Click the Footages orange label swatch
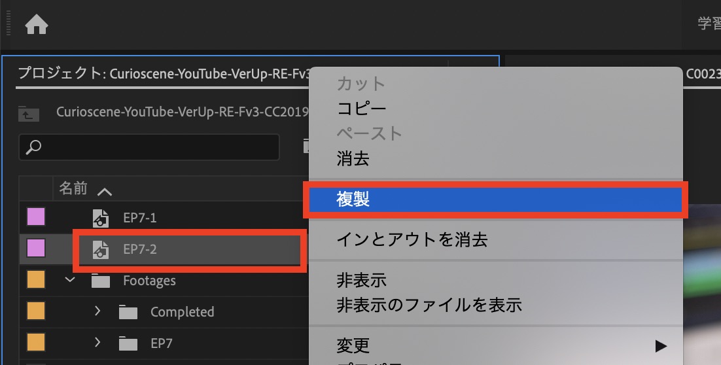The height and width of the screenshot is (365, 721). tap(36, 279)
